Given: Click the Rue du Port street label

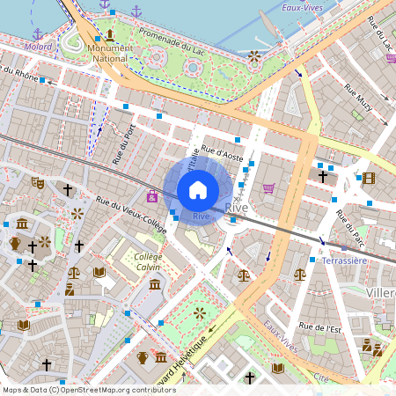Looking at the screenshot, I should coord(124,144).
